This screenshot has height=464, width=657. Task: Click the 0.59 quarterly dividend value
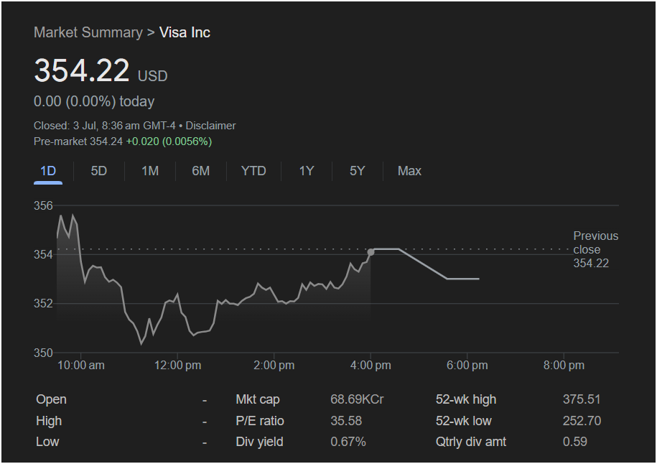point(575,442)
